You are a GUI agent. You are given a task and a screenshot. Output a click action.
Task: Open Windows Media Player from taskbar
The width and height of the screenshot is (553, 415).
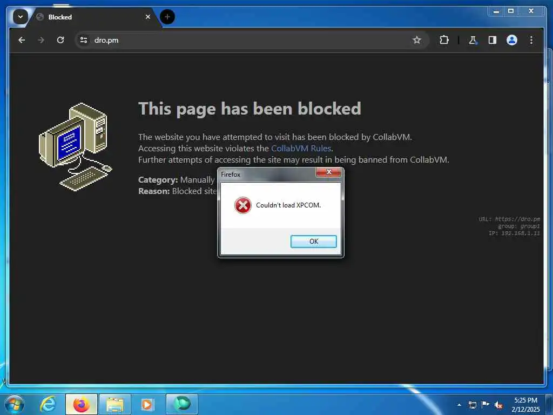pyautogui.click(x=147, y=404)
